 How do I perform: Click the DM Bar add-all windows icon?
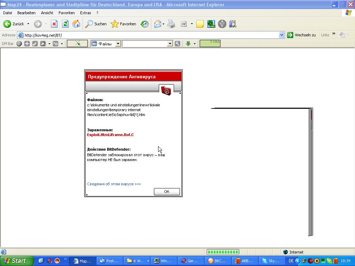point(35,44)
